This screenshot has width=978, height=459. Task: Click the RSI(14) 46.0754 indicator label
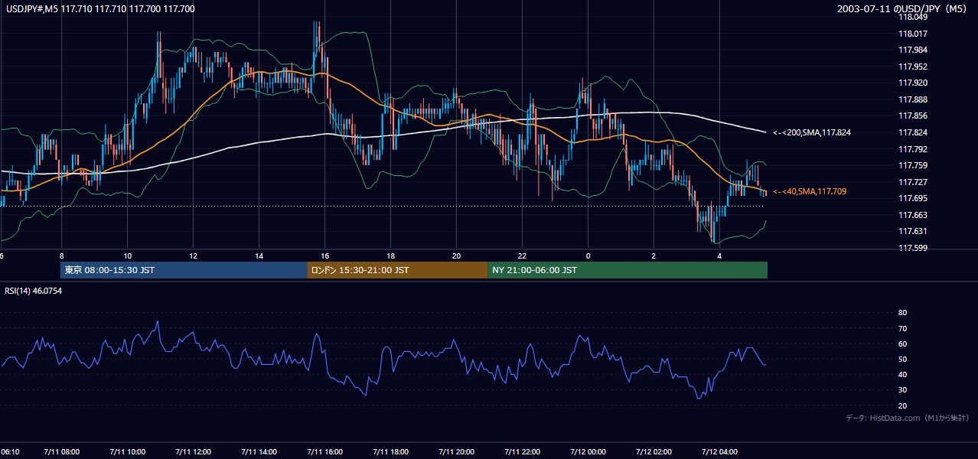(x=34, y=291)
